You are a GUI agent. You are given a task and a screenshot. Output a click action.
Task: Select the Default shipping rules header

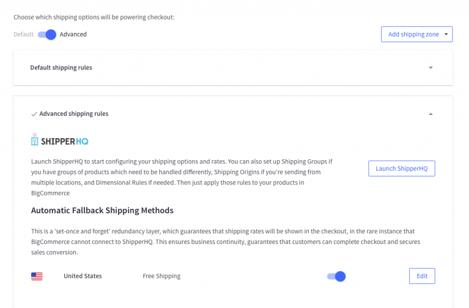tap(61, 68)
